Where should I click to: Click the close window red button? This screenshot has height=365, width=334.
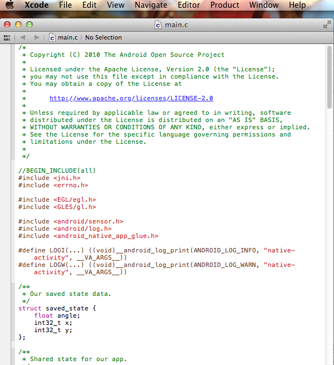point(7,25)
